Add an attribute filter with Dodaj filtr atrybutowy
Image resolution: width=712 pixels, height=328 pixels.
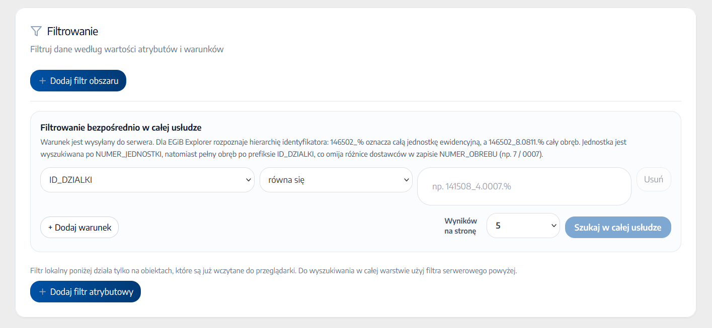[86, 292]
